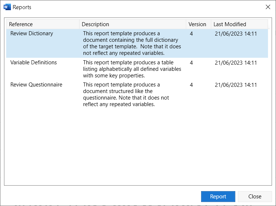Image resolution: width=276 pixels, height=206 pixels.
Task: Click Review Questionnaire's last modified date
Action: [x=236, y=85]
